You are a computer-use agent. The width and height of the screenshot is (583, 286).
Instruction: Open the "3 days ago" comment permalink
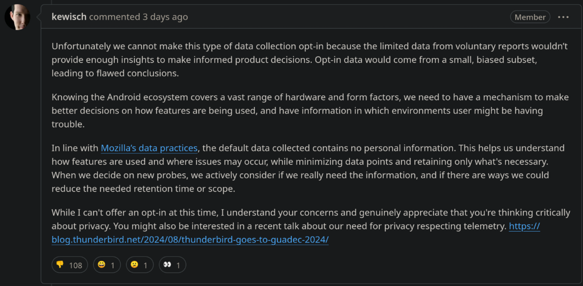point(165,17)
